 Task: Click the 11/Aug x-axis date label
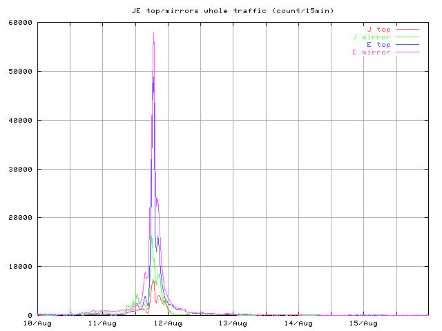tap(103, 323)
